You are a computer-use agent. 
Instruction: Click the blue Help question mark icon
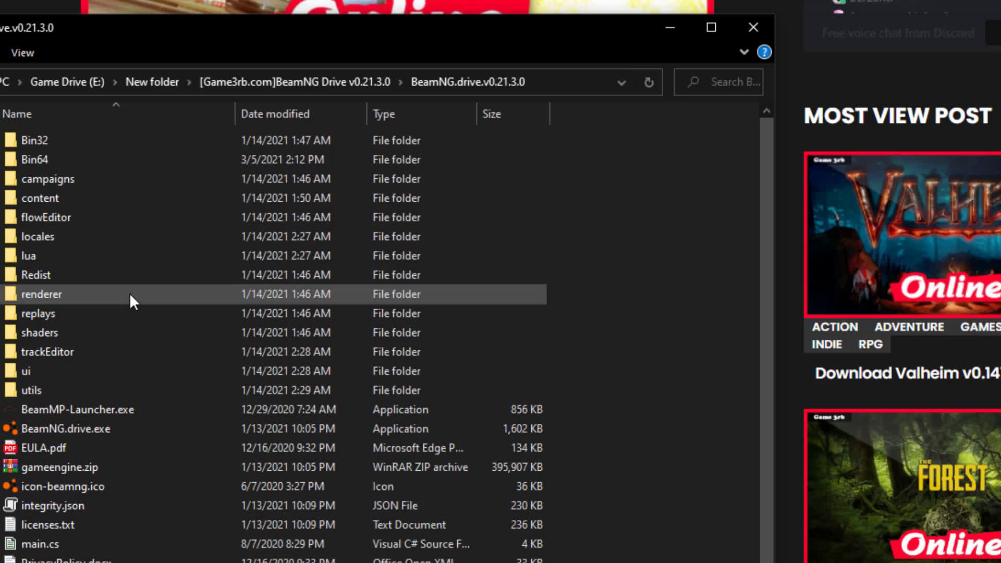tap(764, 52)
